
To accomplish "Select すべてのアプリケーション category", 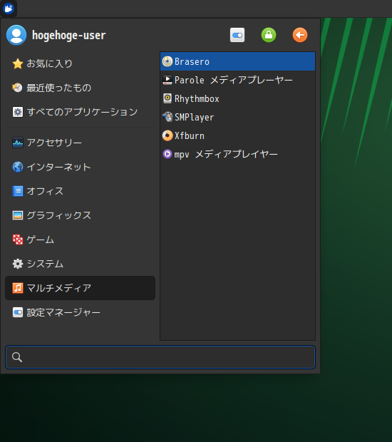I will (80, 112).
